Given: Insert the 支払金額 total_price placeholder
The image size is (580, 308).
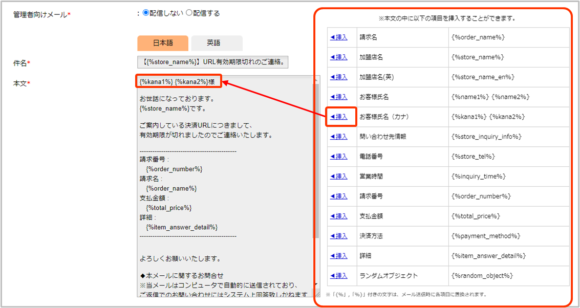Looking at the screenshot, I should coord(339,216).
